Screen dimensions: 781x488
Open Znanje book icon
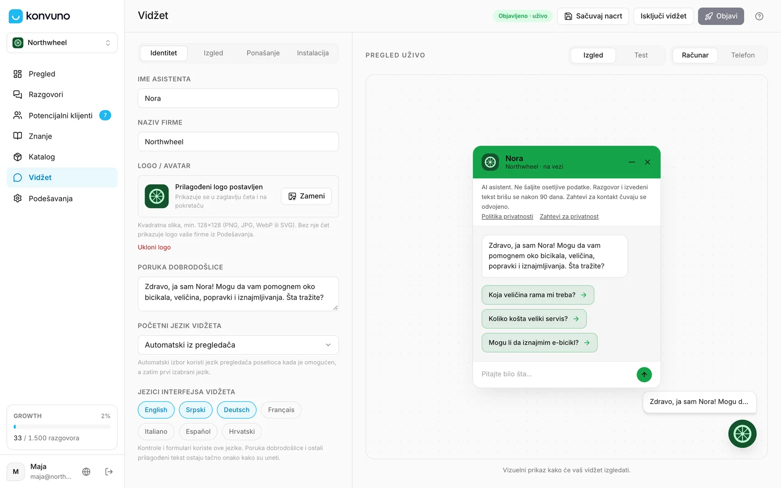tap(18, 136)
